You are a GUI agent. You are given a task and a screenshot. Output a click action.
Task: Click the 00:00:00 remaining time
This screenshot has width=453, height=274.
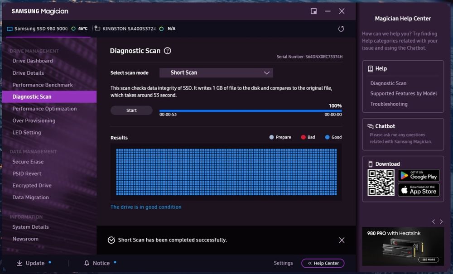(x=333, y=115)
